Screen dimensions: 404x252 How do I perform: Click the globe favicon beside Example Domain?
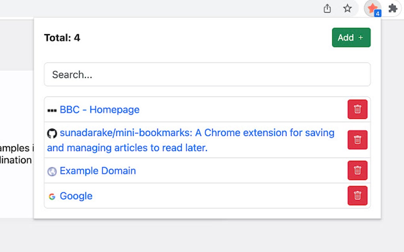52,171
